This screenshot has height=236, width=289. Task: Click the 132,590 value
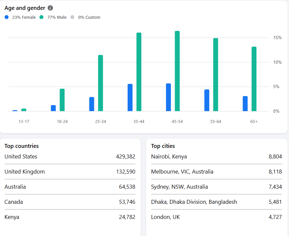tap(126, 172)
